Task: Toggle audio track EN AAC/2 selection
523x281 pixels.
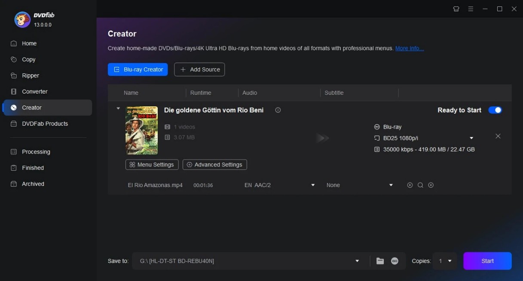Action: click(313, 185)
